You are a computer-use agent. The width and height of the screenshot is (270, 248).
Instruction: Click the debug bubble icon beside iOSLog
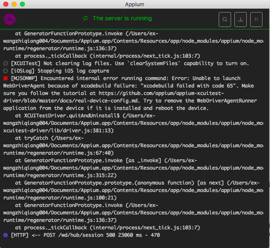[5, 71]
